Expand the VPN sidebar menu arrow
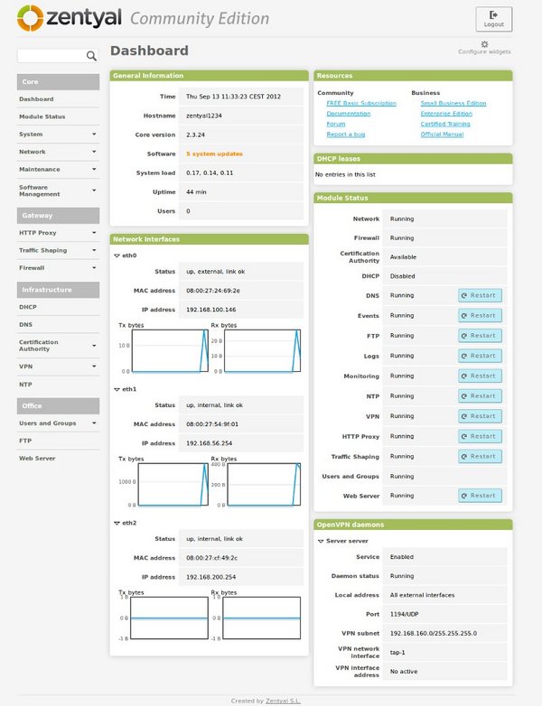The height and width of the screenshot is (706, 542). 94,367
